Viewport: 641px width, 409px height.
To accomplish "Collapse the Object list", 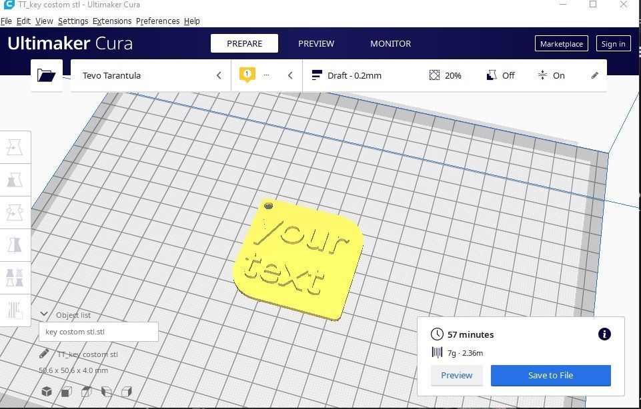I will tap(44, 314).
